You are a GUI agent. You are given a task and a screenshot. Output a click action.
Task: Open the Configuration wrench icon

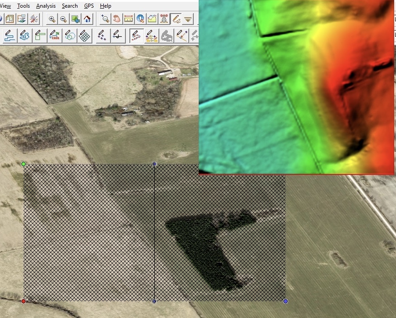pyautogui.click(x=34, y=19)
